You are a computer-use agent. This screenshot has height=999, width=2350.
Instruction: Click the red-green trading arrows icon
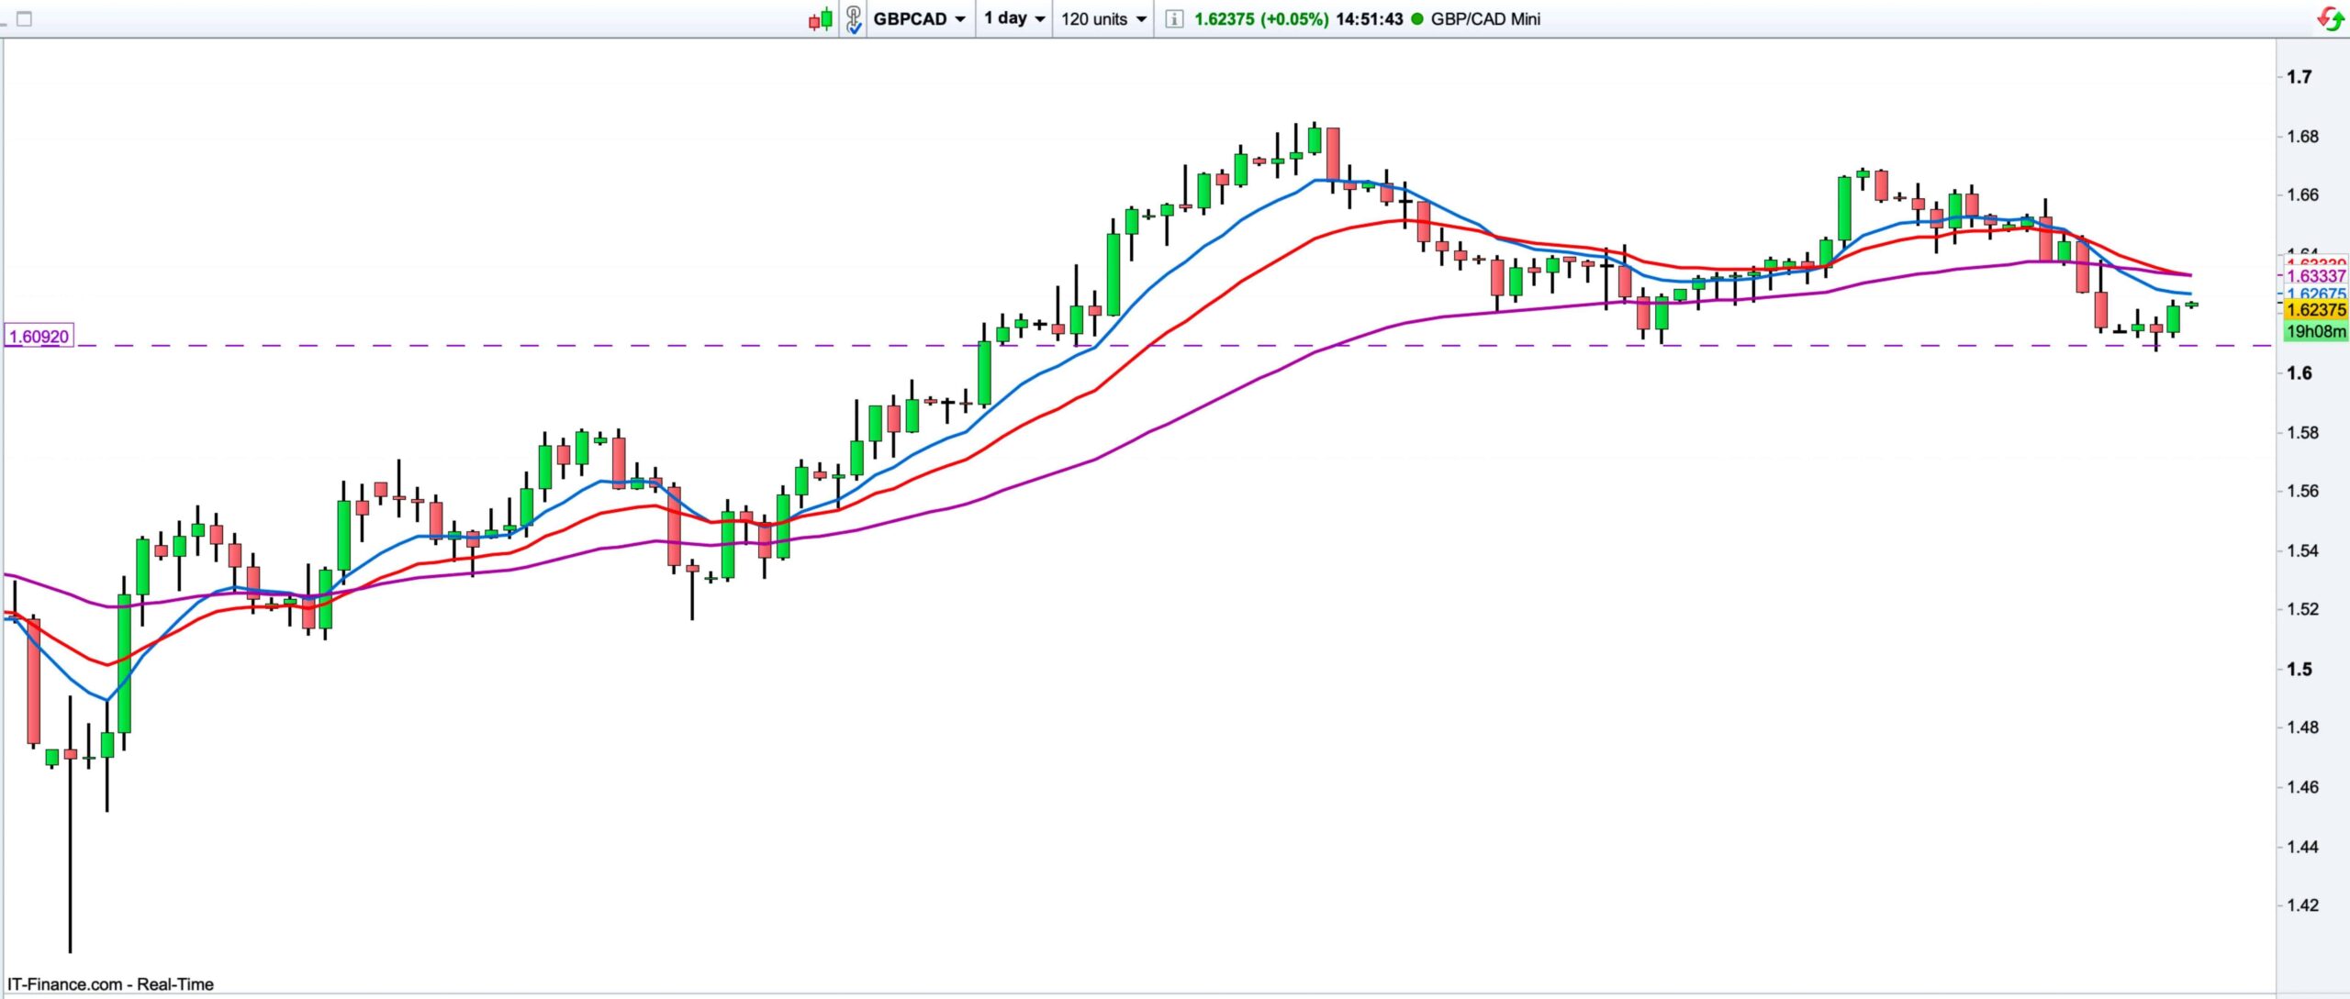(2330, 17)
